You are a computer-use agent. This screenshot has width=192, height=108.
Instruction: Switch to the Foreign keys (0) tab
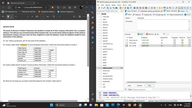coord(159,15)
